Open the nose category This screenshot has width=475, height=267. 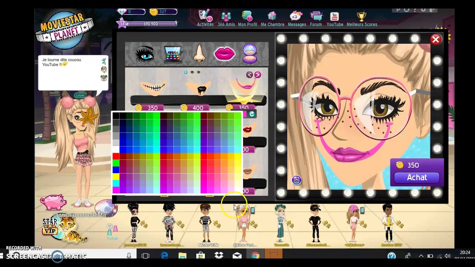199,54
